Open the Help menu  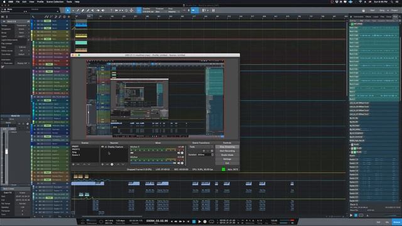tap(77, 1)
